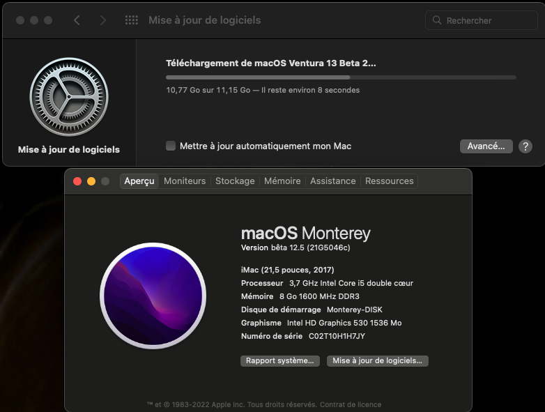Click the magnifying glass search icon

[x=437, y=20]
